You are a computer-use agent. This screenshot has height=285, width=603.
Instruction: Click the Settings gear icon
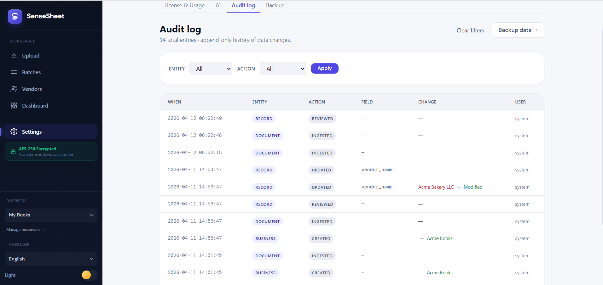pos(14,131)
